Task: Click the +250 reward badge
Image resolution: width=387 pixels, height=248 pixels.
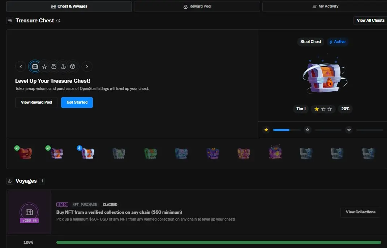Action: coord(29,221)
